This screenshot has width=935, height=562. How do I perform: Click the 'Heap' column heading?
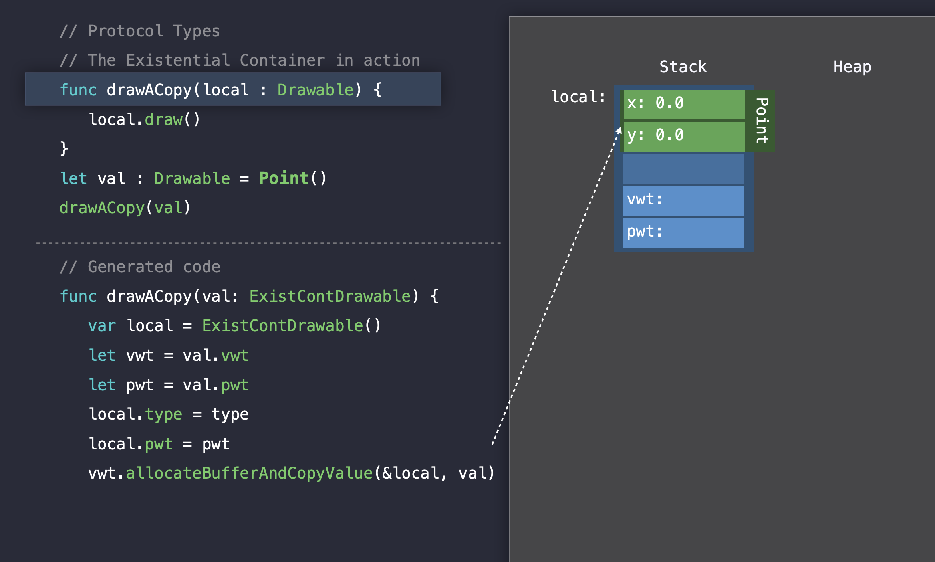(852, 67)
